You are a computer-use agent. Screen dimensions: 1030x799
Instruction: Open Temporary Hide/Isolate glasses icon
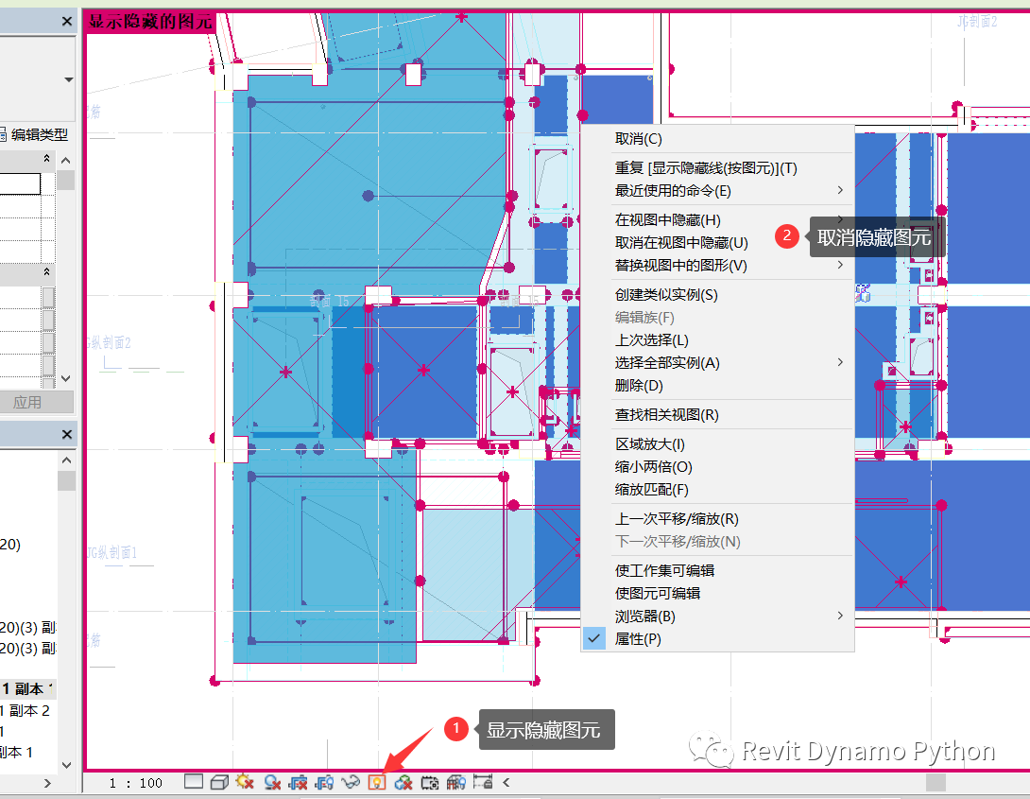[351, 782]
